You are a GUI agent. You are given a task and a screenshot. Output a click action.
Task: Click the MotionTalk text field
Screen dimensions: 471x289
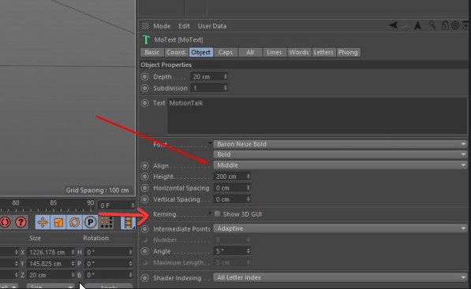pos(317,116)
